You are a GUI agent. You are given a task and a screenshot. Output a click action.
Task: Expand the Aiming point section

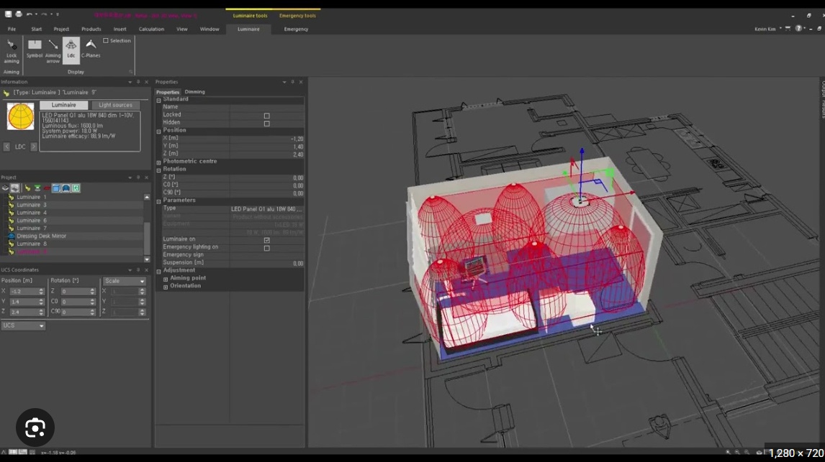(166, 279)
